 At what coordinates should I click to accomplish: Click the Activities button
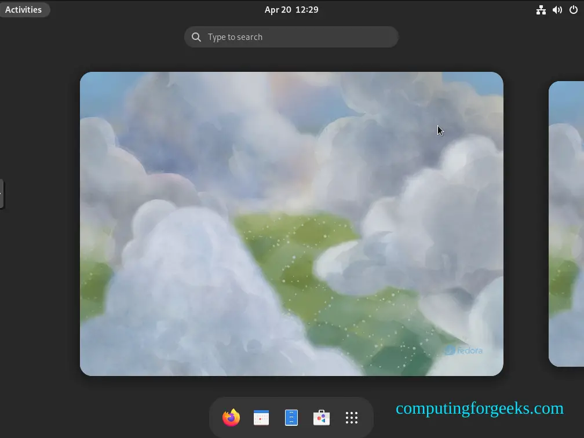click(23, 10)
